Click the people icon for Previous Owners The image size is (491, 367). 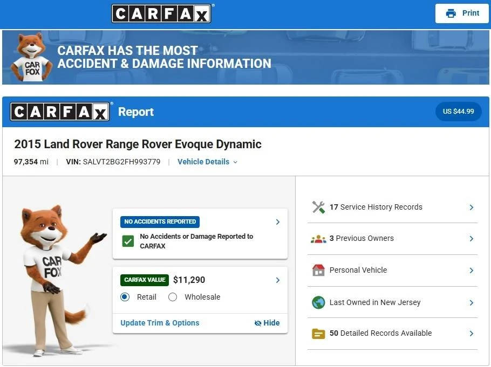tap(318, 239)
